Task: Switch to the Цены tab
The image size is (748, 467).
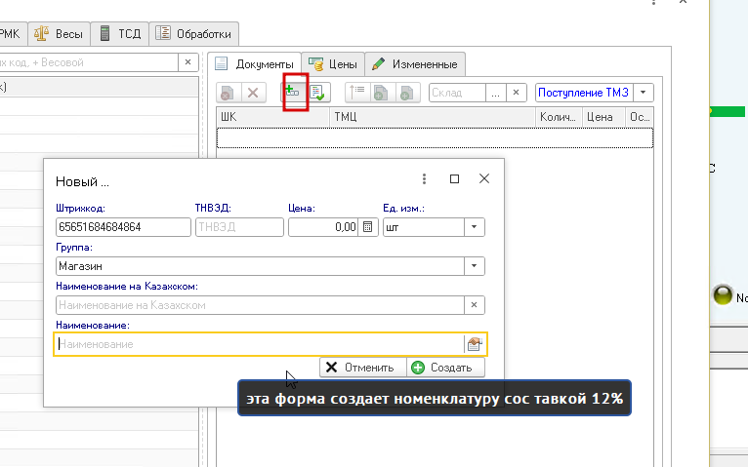Action: coord(333,64)
